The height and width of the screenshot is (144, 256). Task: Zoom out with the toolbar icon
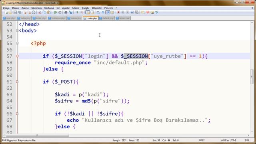(x=82, y=12)
